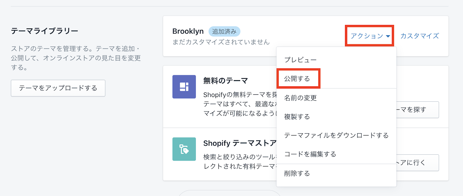Click the まだカスタマイズされていません status text
This screenshot has height=196, width=463.
[x=221, y=42]
